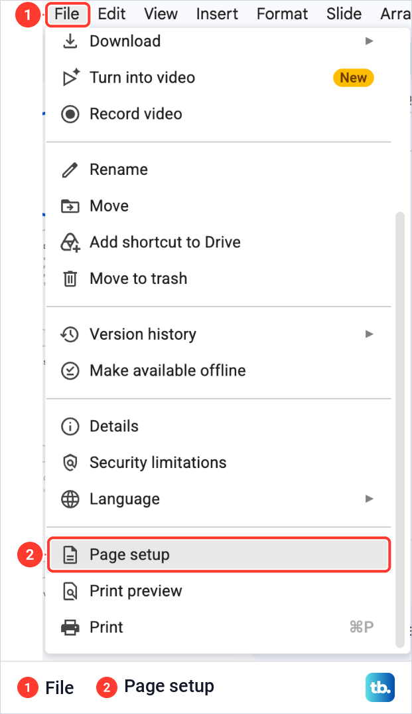
Task: Expand the Version history submenu arrow
Action: click(x=370, y=334)
